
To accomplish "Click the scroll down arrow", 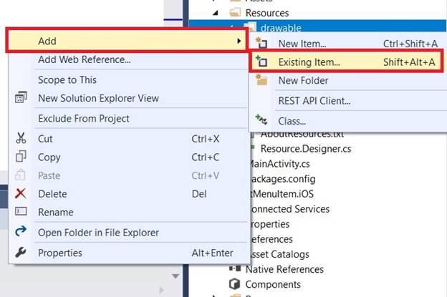I will coord(176,276).
